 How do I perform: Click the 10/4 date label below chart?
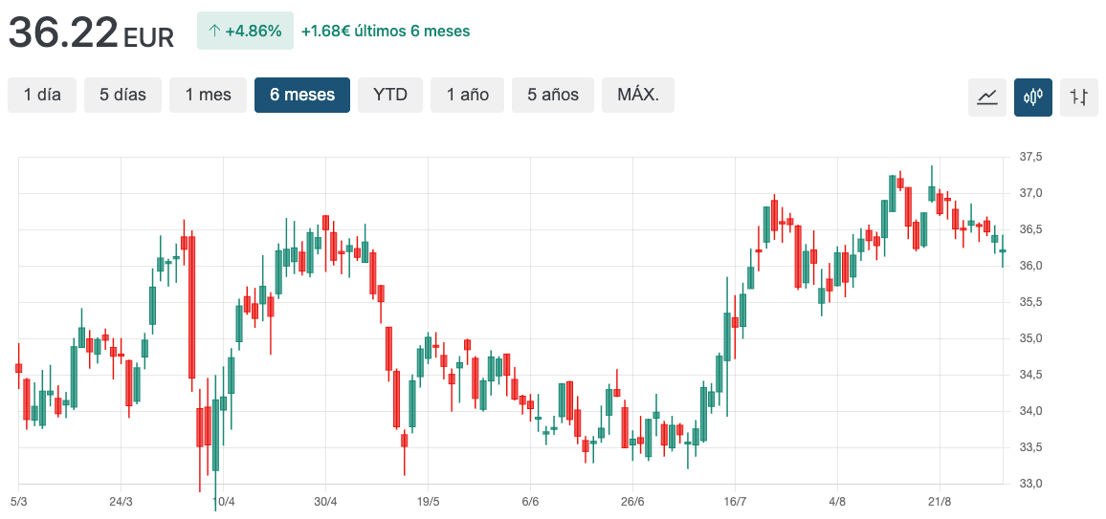point(223,501)
